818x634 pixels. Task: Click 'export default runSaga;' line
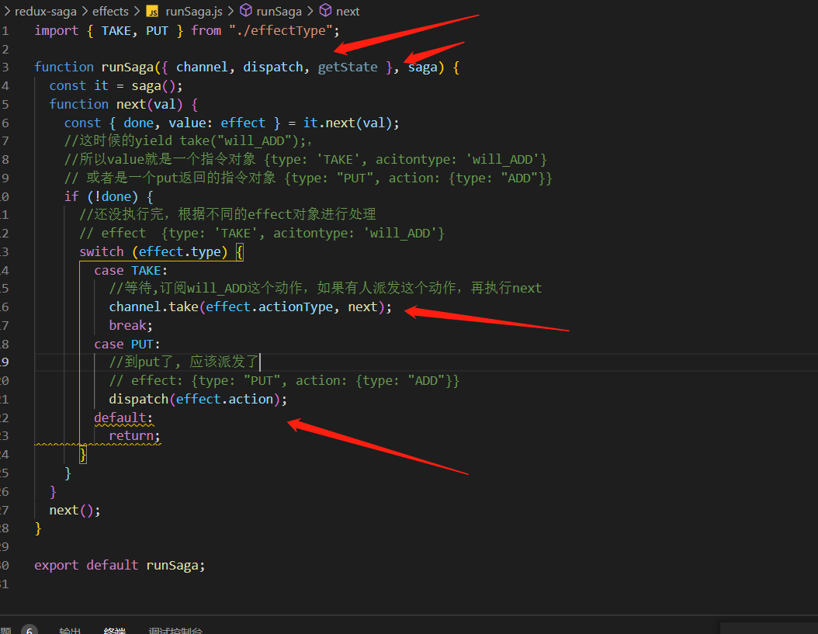pyautogui.click(x=120, y=566)
